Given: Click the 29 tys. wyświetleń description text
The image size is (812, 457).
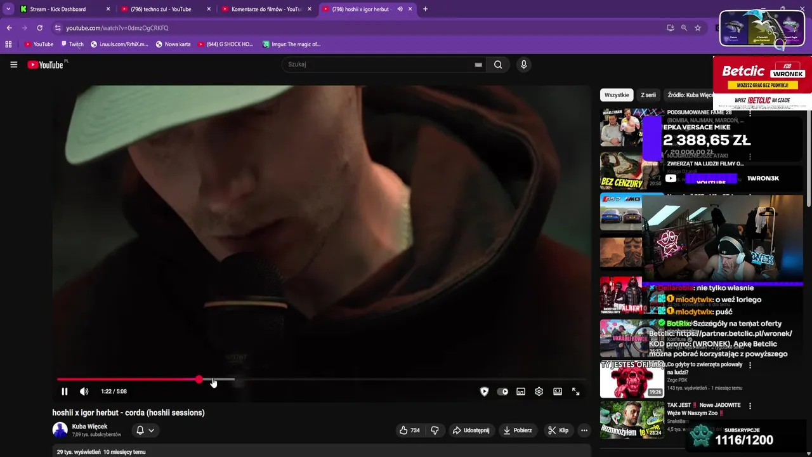Looking at the screenshot, I should (101, 452).
